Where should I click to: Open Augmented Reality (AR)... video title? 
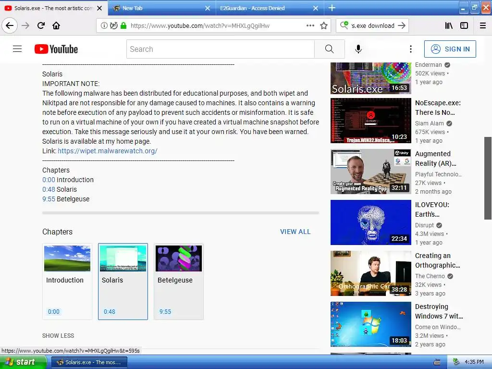tap(435, 159)
